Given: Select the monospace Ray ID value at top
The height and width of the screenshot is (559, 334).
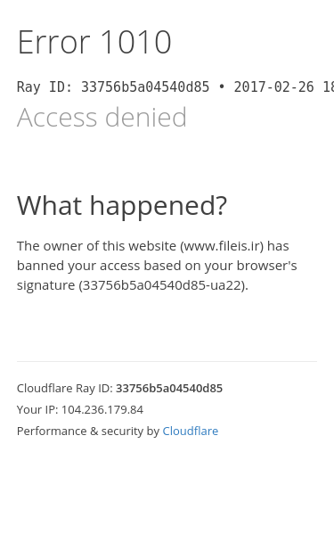Looking at the screenshot, I should pyautogui.click(x=145, y=87).
